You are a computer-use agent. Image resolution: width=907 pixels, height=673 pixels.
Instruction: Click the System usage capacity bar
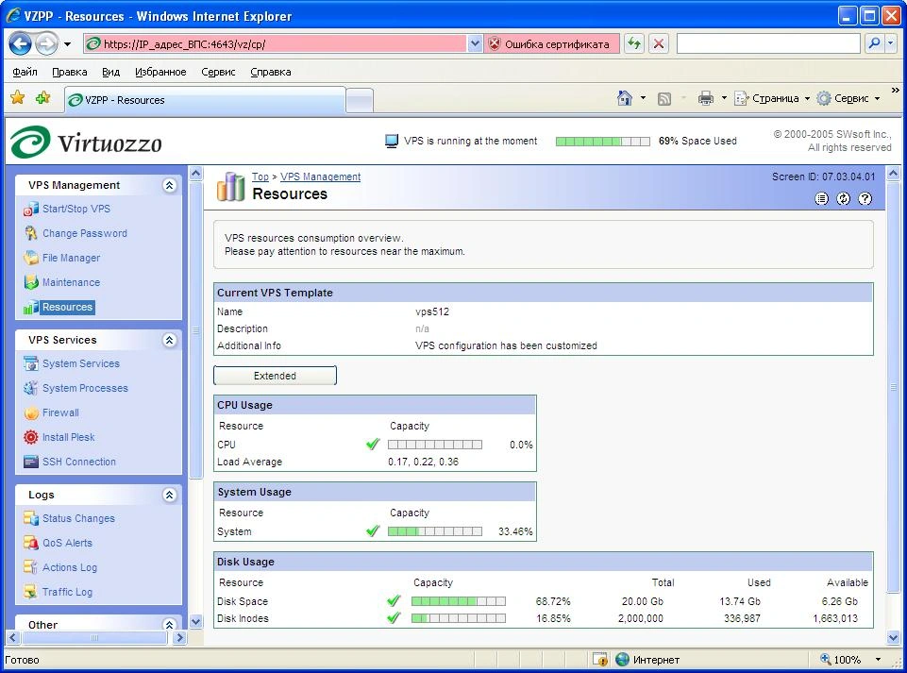[435, 531]
